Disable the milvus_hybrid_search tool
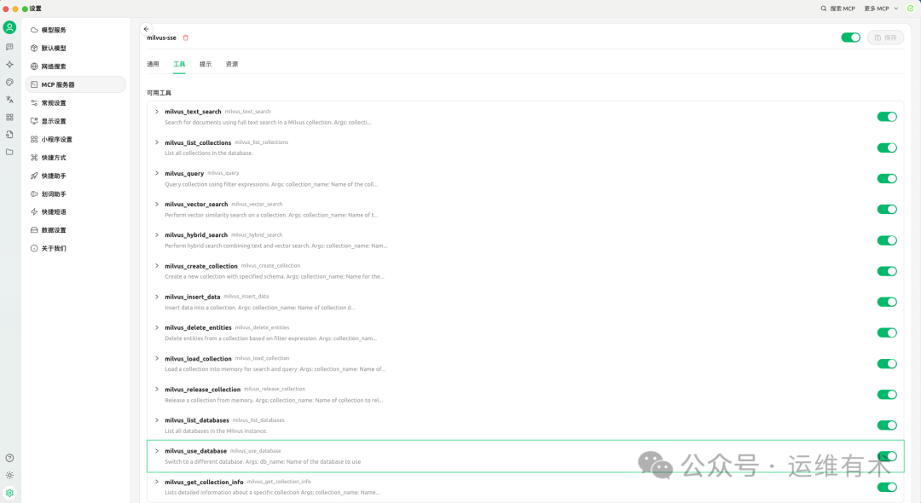Image resolution: width=921 pixels, height=503 pixels. [887, 240]
